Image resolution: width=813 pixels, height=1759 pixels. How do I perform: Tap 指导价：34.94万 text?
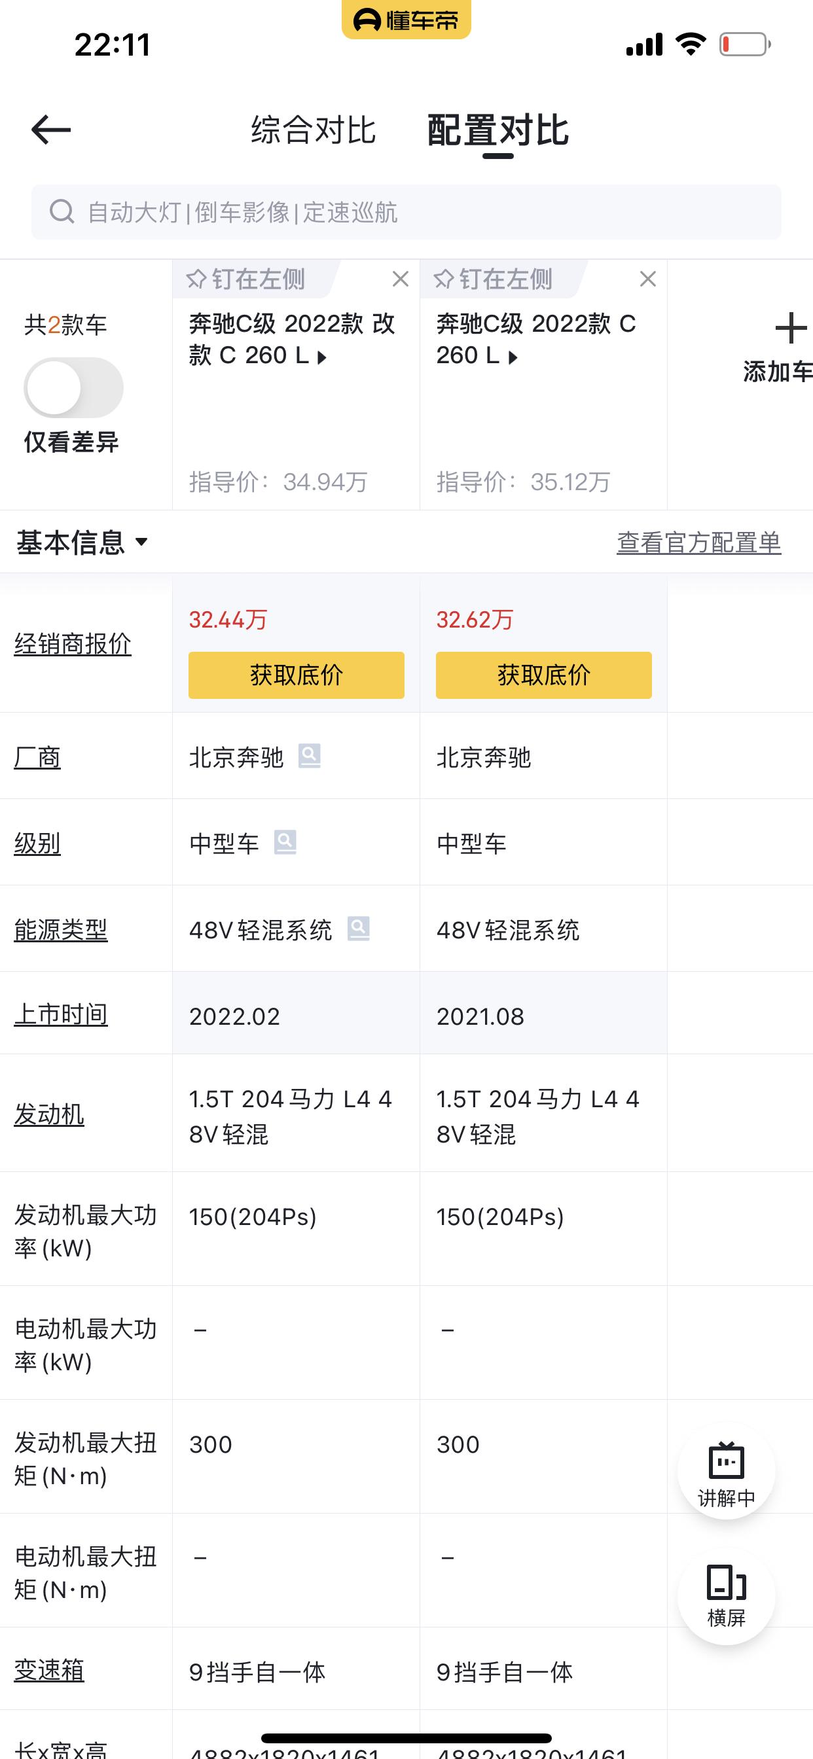(x=278, y=482)
